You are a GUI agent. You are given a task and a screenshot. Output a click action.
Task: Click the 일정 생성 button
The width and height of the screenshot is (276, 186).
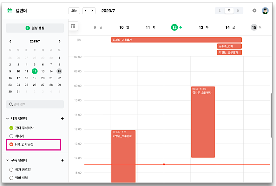click(35, 28)
